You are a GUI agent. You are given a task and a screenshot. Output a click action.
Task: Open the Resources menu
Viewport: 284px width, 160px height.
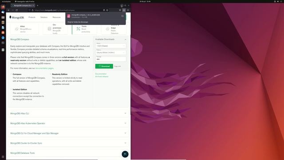click(x=56, y=17)
